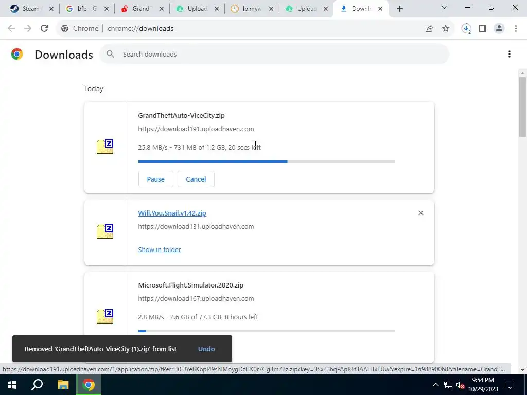Click the scrollbar down arrow

coord(522,370)
